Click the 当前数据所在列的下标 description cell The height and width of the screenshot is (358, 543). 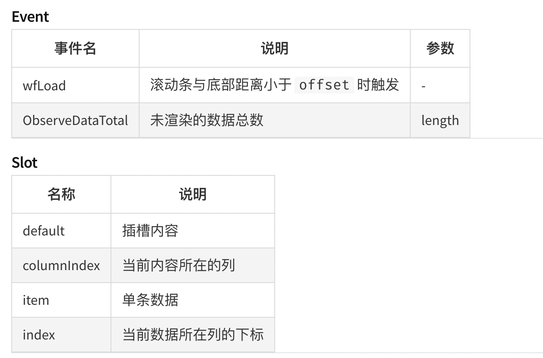tap(193, 335)
